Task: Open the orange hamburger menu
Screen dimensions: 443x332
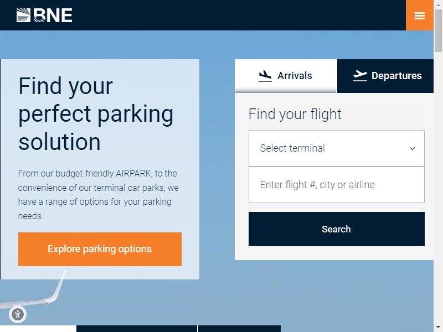Action: pyautogui.click(x=420, y=15)
